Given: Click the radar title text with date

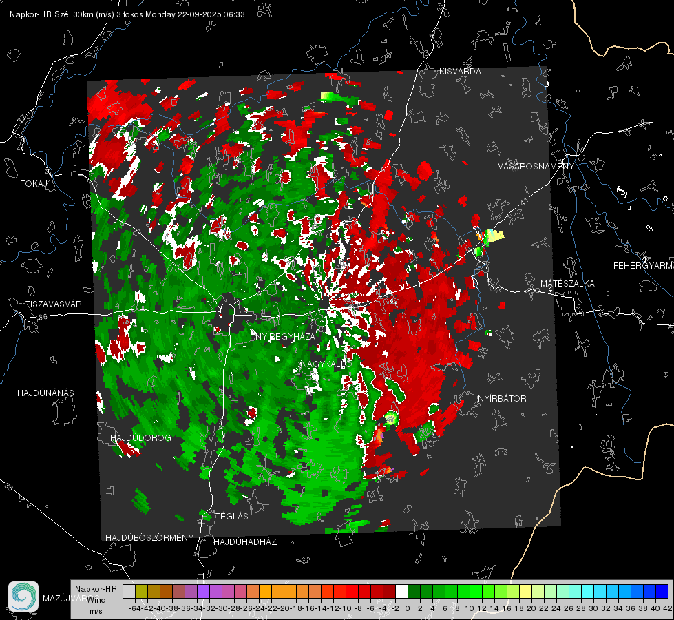Looking at the screenshot, I should click(x=127, y=14).
